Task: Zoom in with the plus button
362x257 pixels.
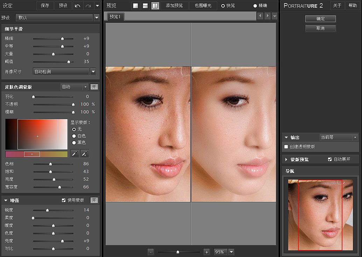Action: (206, 251)
